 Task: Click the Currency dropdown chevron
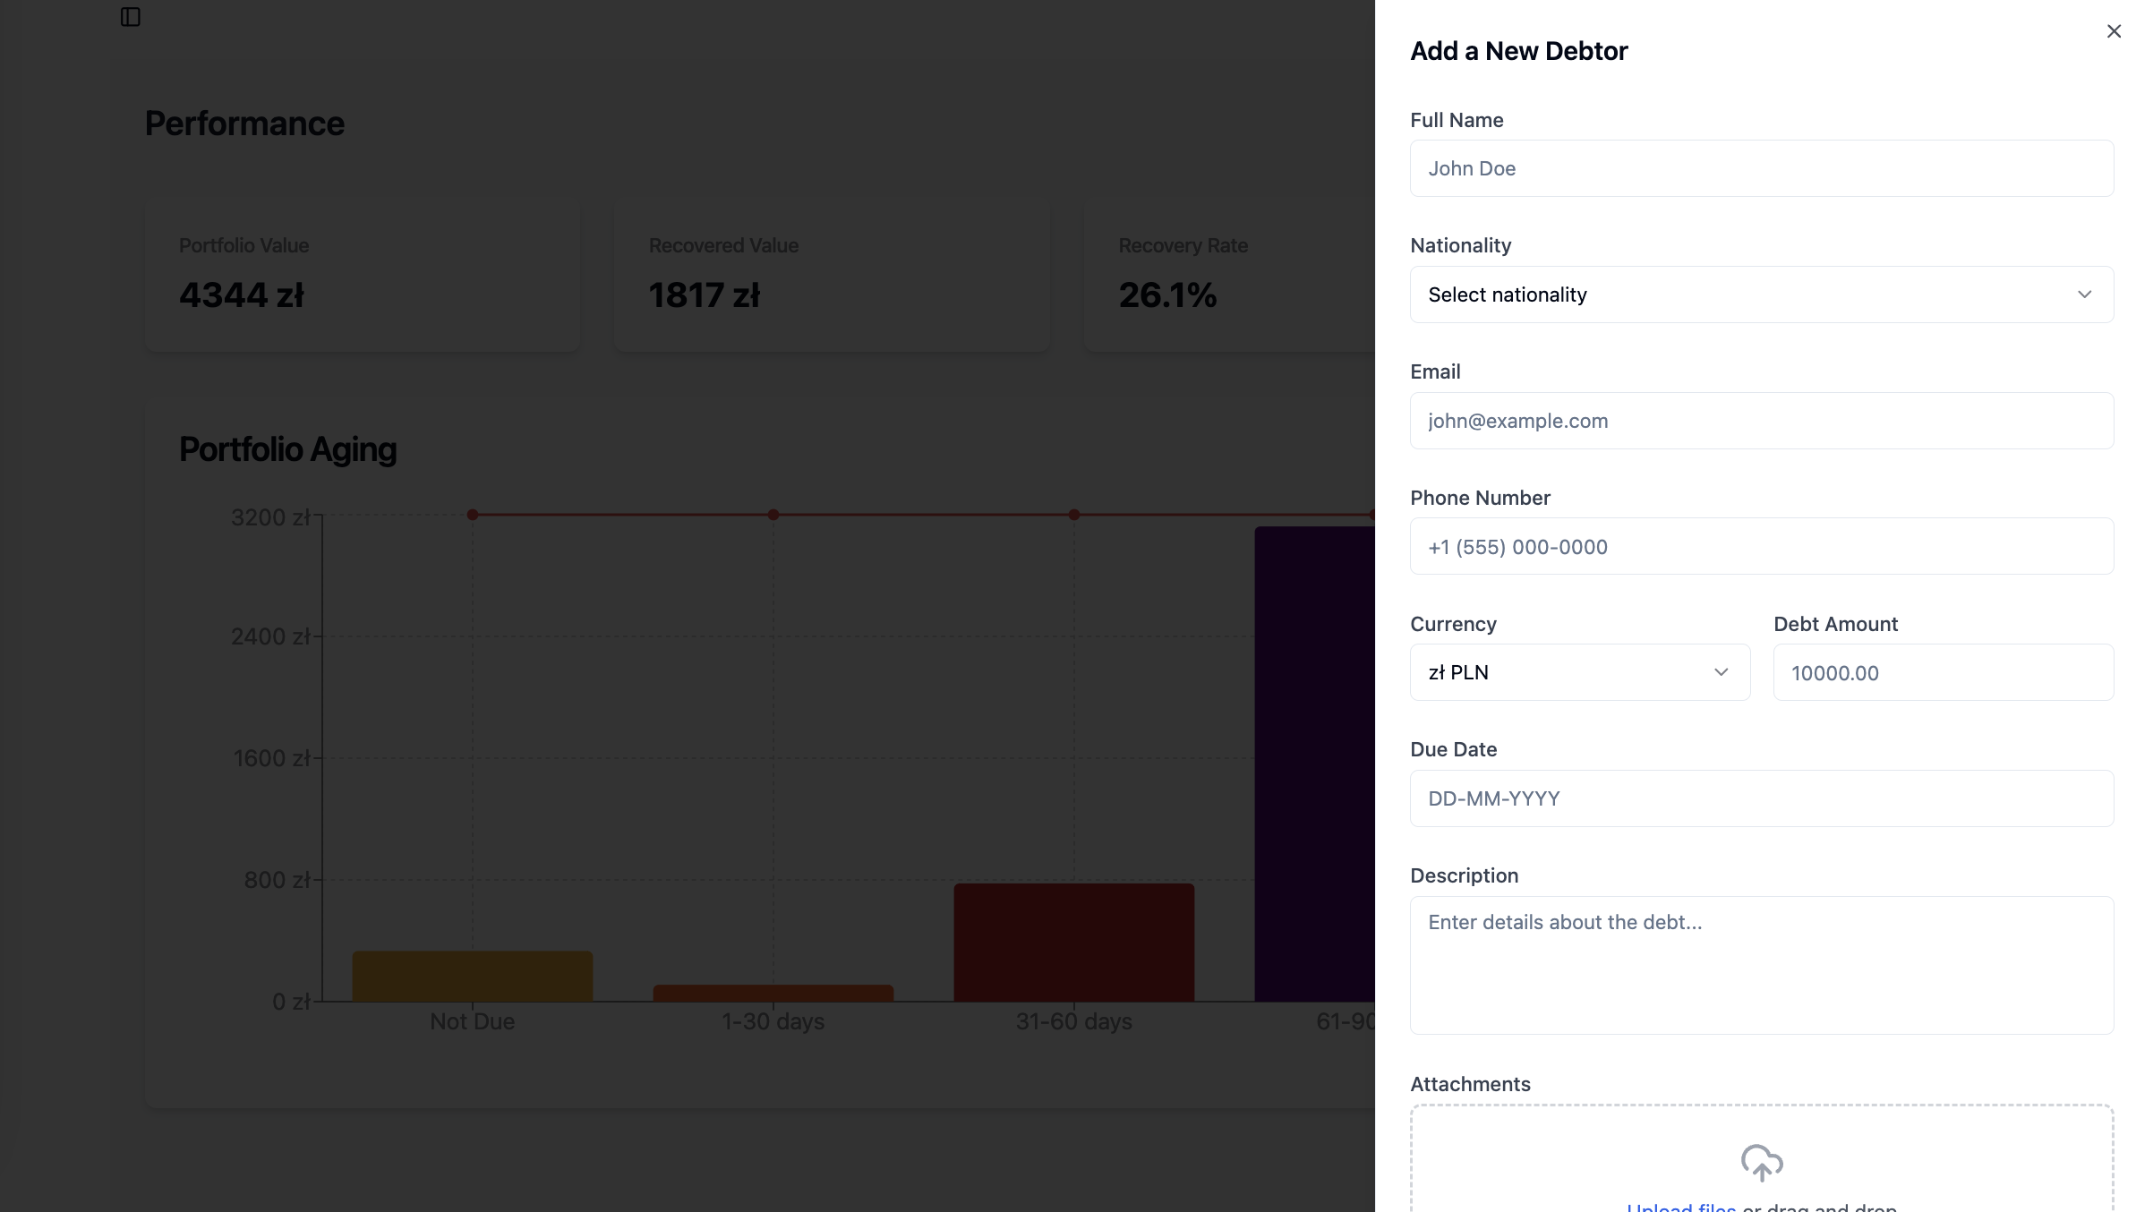(1721, 672)
